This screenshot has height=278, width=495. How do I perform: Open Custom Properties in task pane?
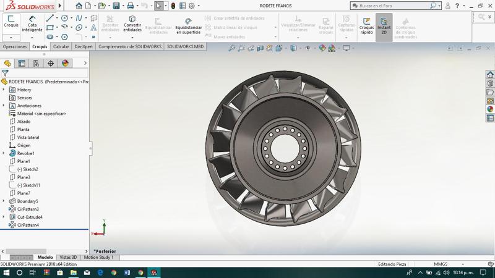click(490, 118)
